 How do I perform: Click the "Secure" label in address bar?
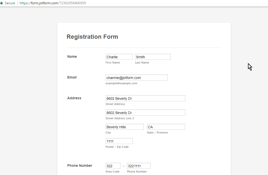pos(10,3)
